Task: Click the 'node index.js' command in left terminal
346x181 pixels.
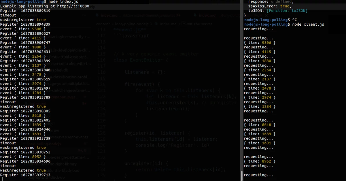Action: tap(63, 2)
